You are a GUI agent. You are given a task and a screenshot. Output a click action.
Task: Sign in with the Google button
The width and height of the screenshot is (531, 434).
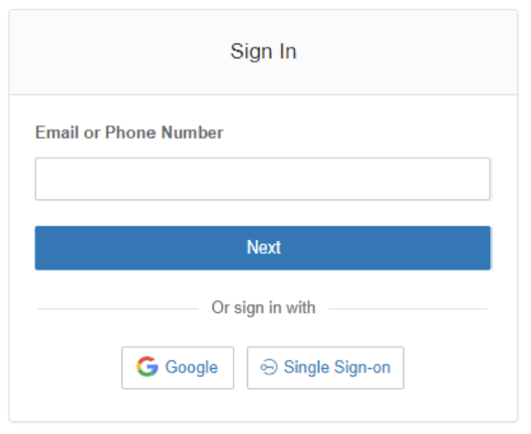[x=178, y=368]
